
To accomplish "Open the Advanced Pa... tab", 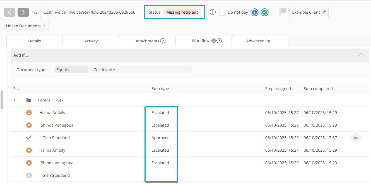I will pyautogui.click(x=260, y=41).
